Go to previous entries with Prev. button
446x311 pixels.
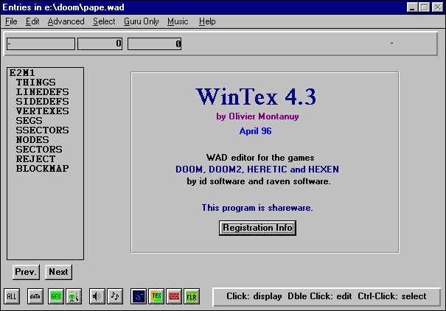26,272
